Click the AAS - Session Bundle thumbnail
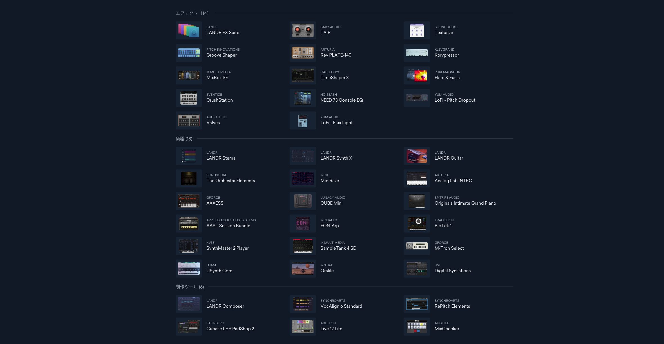Image resolution: width=664 pixels, height=344 pixels. point(189,224)
